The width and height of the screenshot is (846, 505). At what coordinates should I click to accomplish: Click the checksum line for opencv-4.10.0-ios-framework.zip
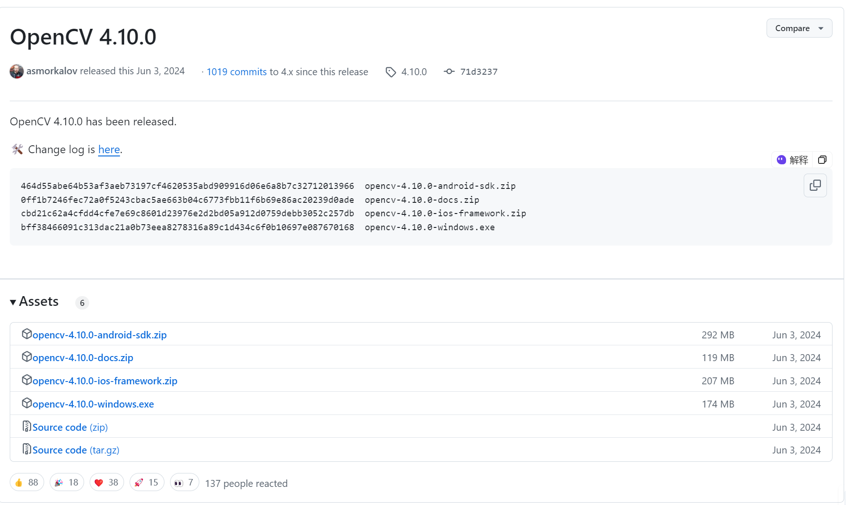[274, 214]
